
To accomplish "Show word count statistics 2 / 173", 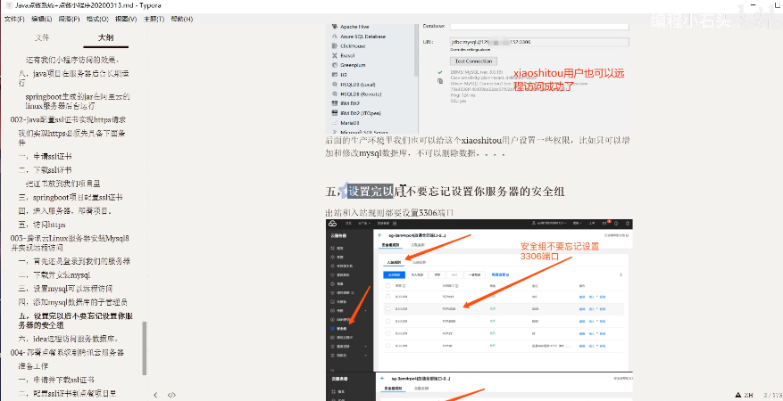I will (x=773, y=395).
